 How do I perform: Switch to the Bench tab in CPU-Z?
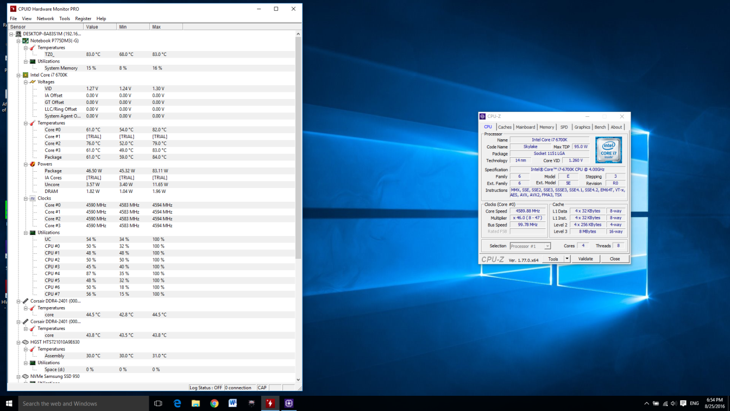(600, 127)
